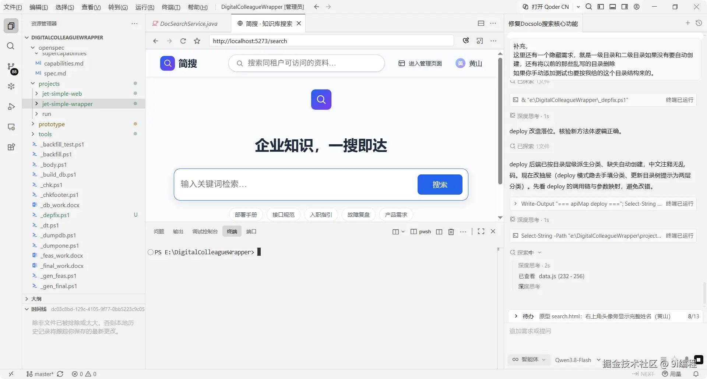Switch to the 输出 panel tab
707x379 pixels.
178,231
